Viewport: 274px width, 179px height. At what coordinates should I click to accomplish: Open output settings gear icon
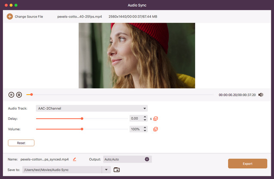tap(147, 159)
